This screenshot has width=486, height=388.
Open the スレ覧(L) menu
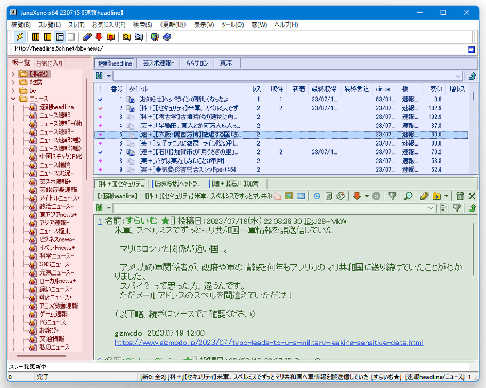[x=49, y=25]
